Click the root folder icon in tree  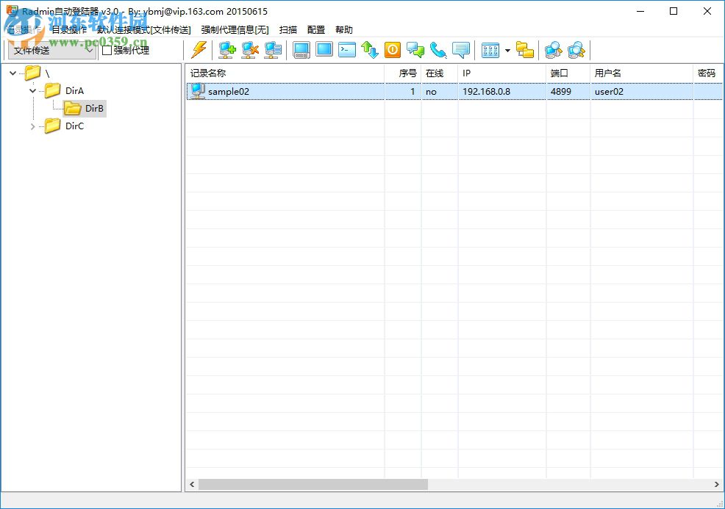(33, 73)
